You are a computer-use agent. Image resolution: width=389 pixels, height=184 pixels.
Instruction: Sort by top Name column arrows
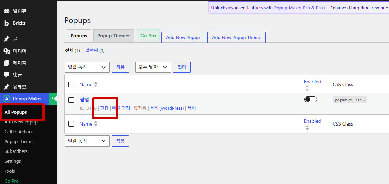(96, 84)
